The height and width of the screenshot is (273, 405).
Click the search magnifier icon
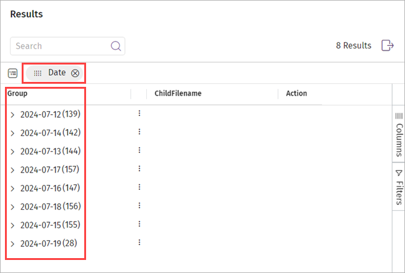point(116,46)
